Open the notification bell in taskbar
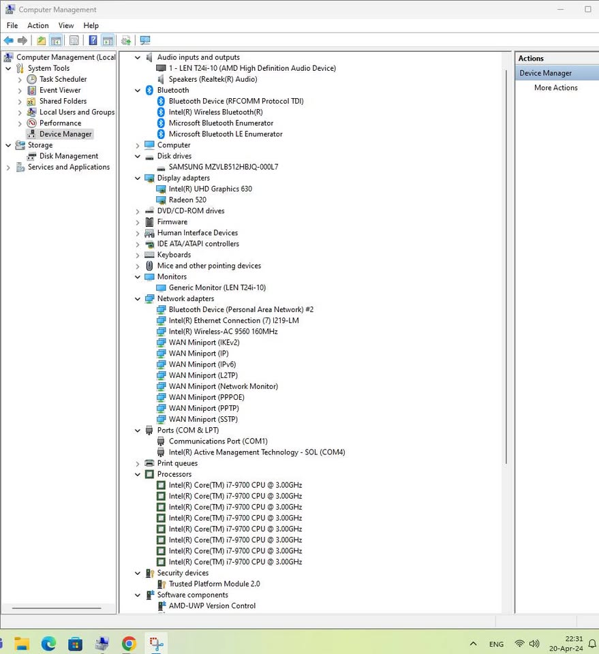599x654 pixels. coord(592,644)
